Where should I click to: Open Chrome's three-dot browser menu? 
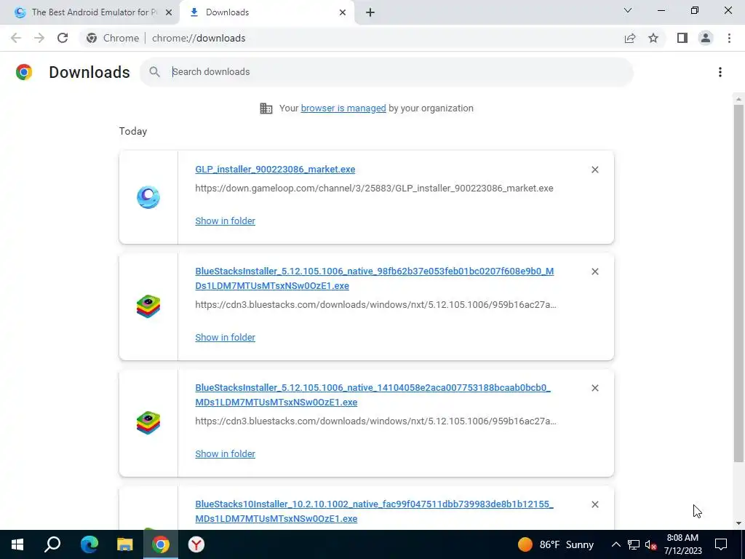point(729,38)
